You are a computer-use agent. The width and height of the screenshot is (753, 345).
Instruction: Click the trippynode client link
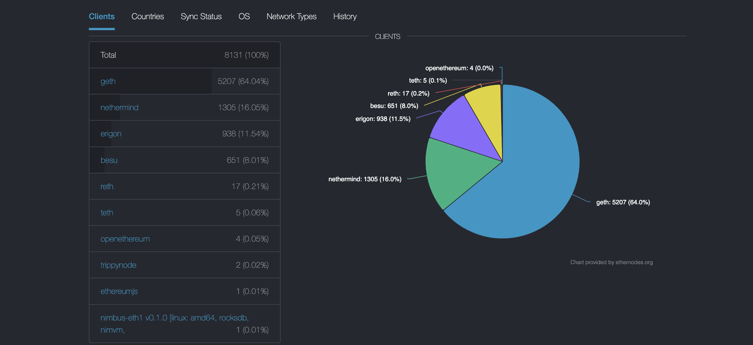pos(118,265)
